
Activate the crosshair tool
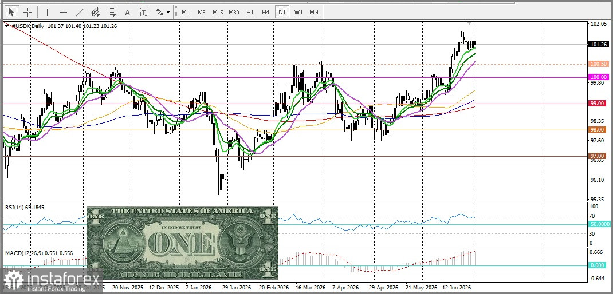pyautogui.click(x=27, y=12)
